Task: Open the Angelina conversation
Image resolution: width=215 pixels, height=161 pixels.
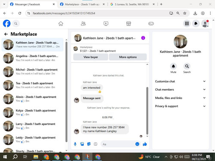Action: [x=32, y=58]
